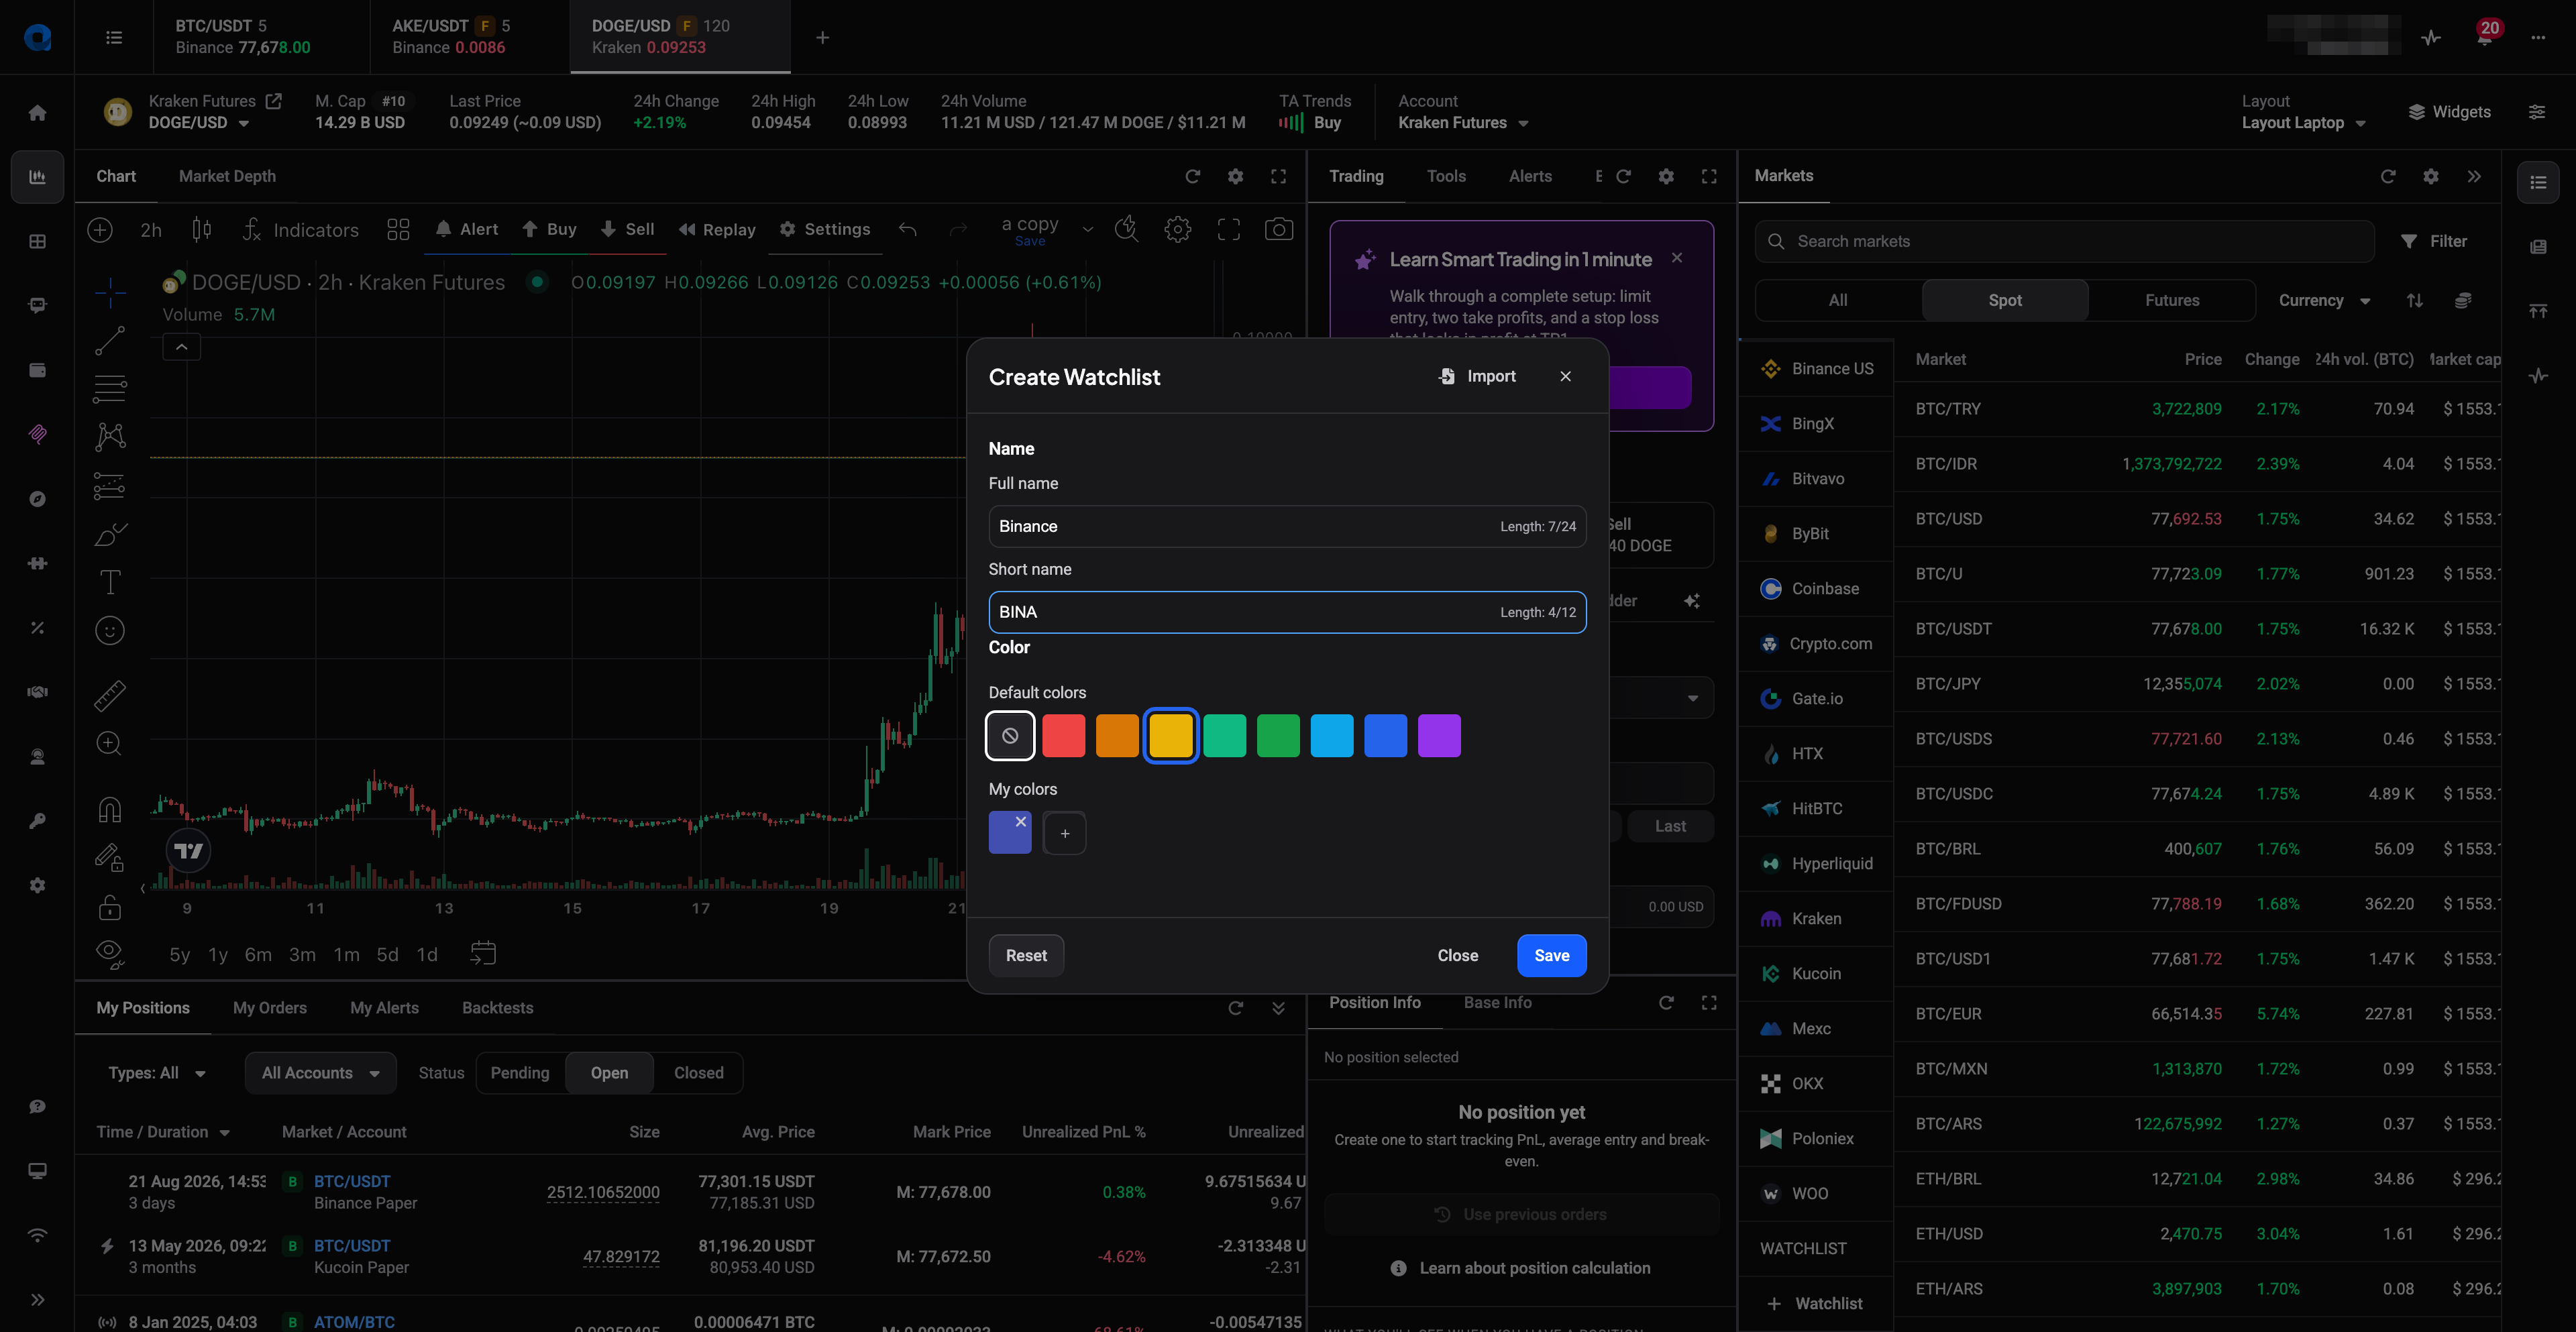Open the Time / Duration sort dropdown

[x=163, y=1132]
